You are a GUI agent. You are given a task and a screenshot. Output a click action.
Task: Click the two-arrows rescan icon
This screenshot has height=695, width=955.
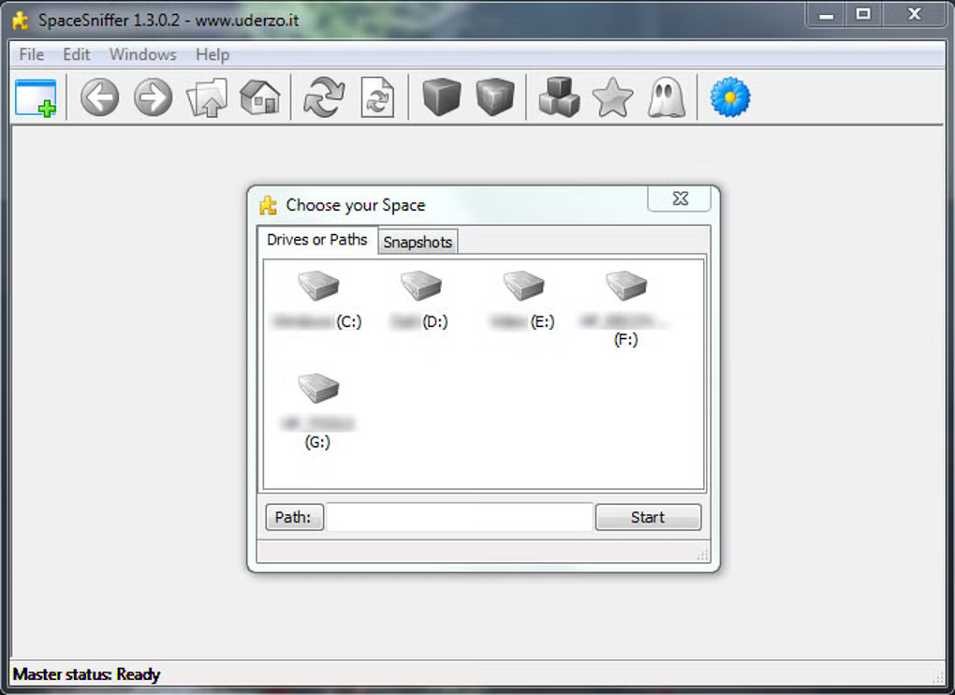point(324,97)
